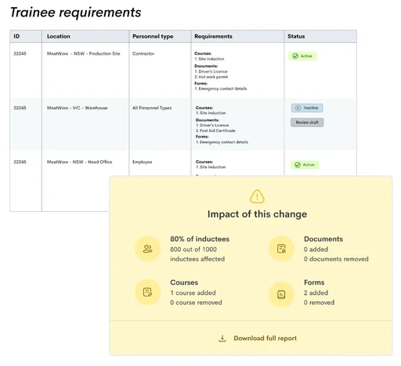Viewport: 401px width, 366px height.
Task: Click 0 documents removed text
Action: tap(336, 259)
